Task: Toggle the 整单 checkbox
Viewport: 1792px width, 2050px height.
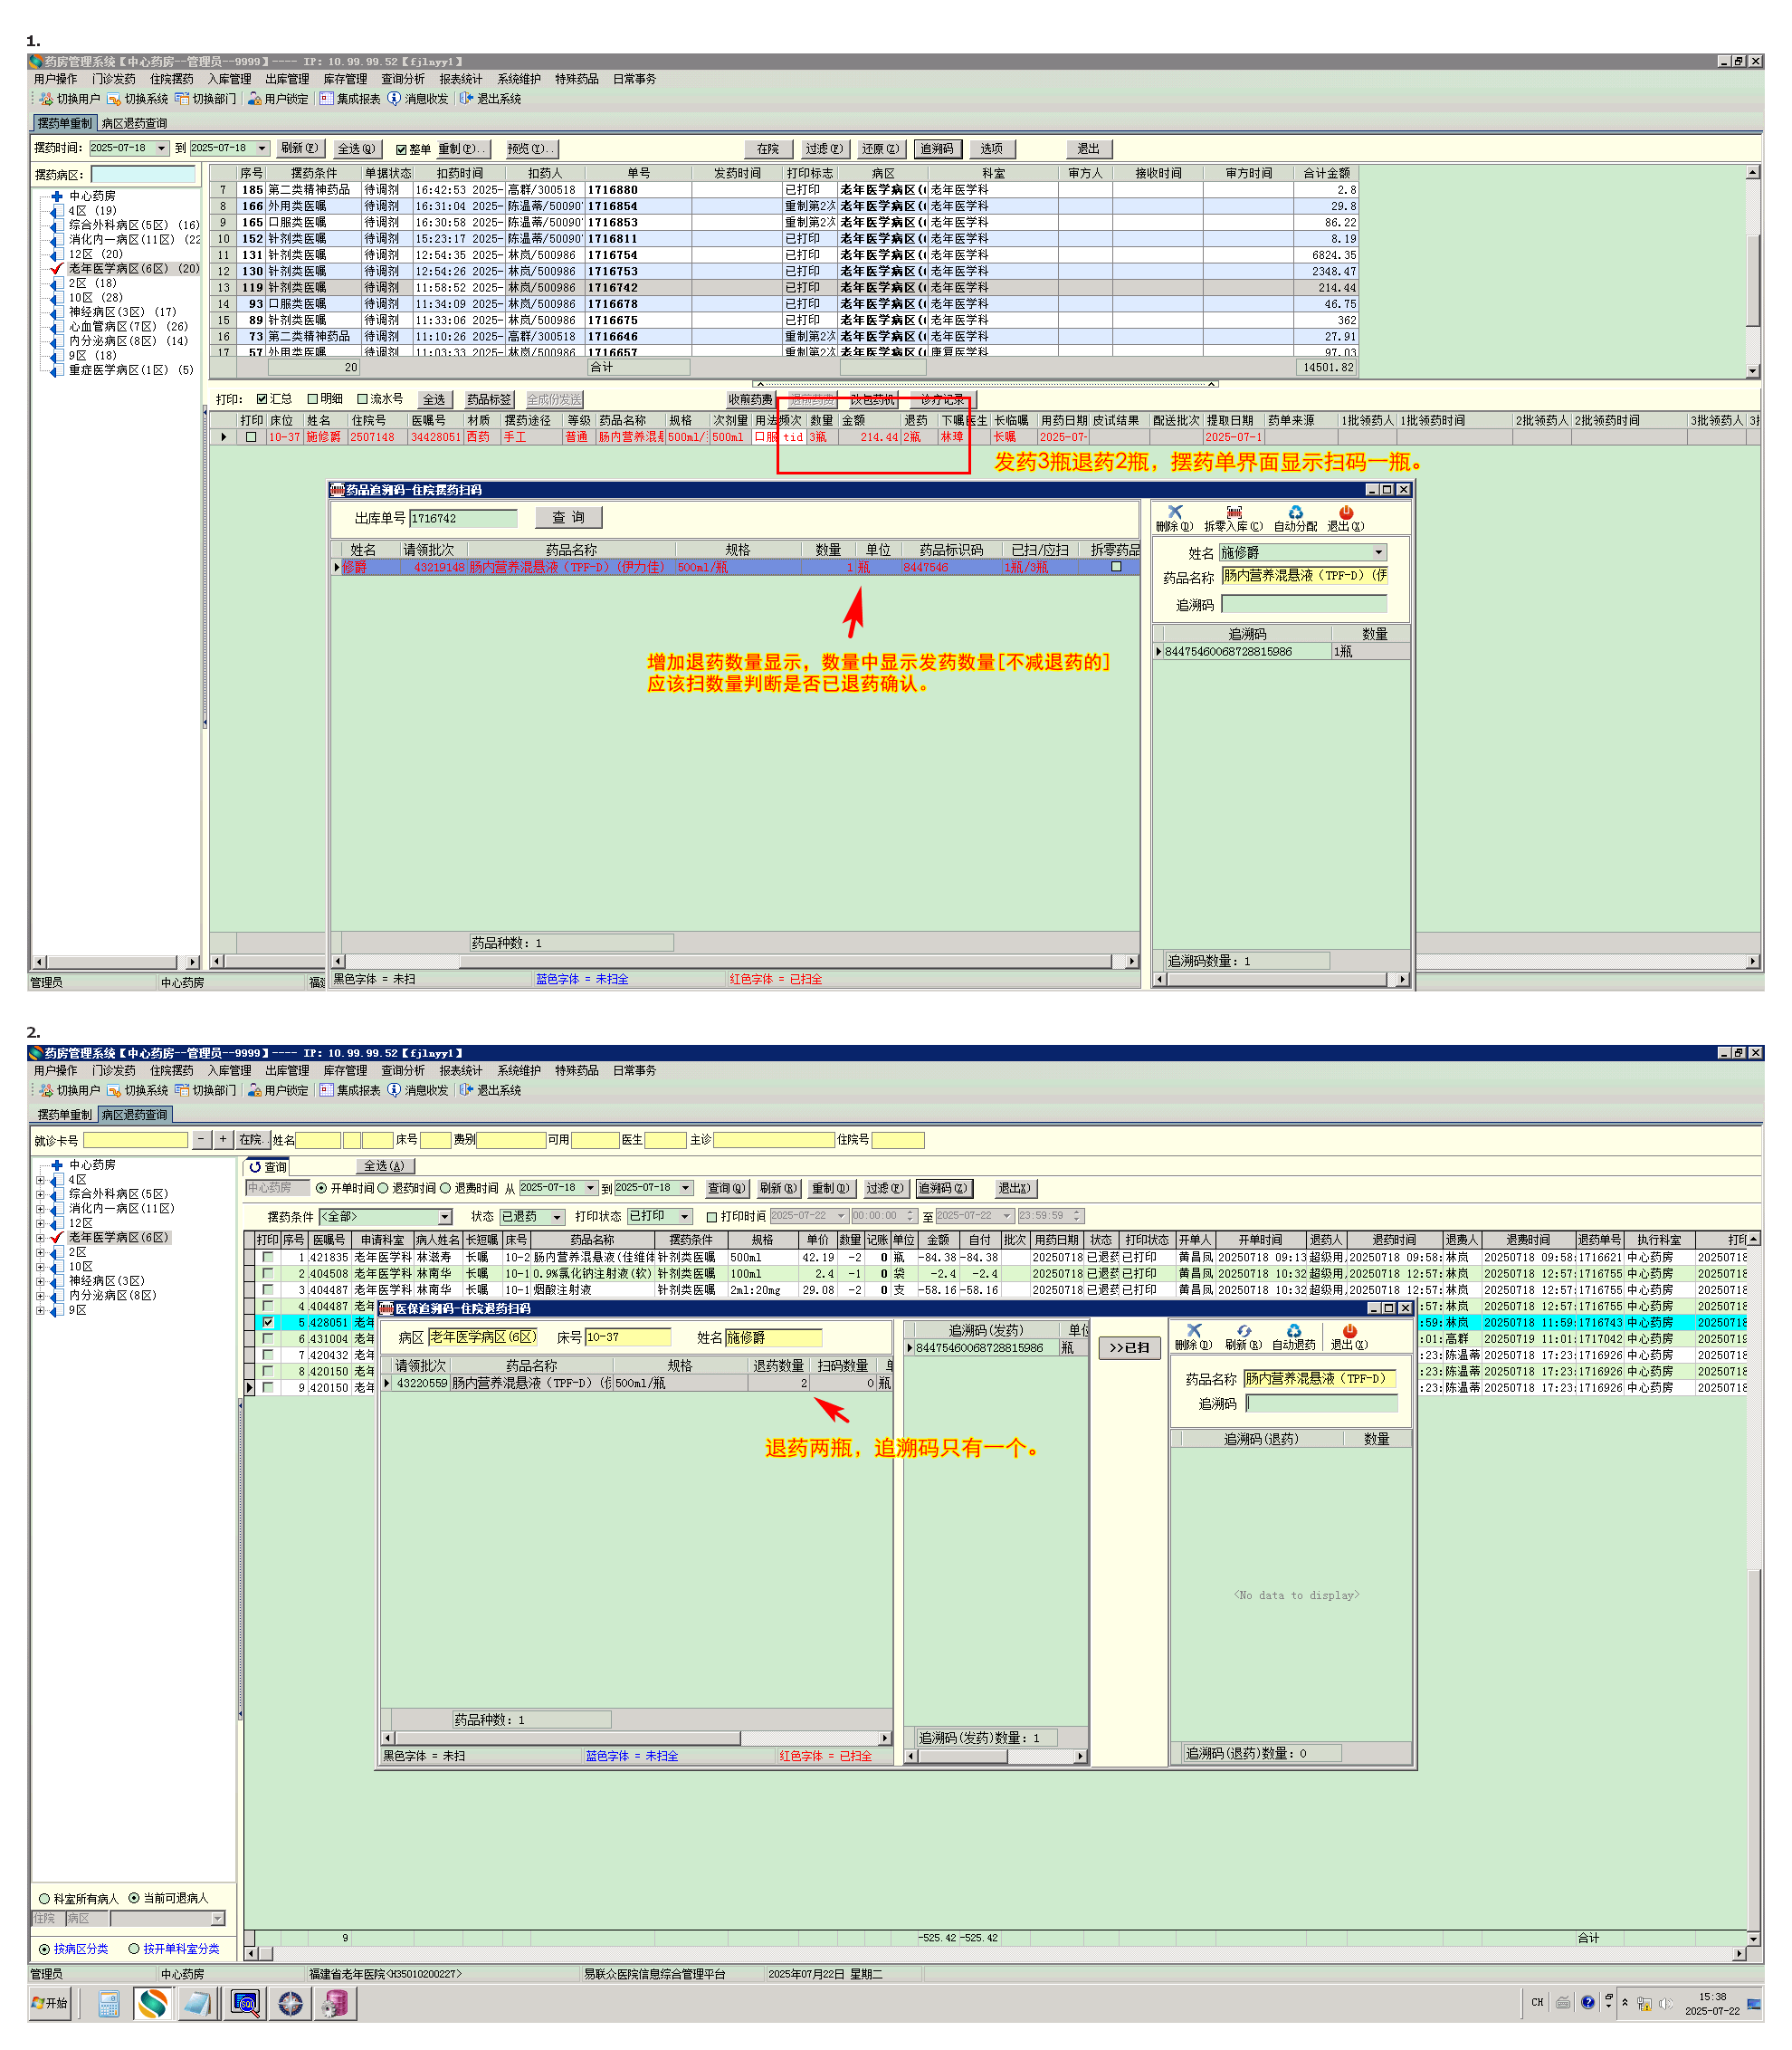Action: tap(401, 149)
